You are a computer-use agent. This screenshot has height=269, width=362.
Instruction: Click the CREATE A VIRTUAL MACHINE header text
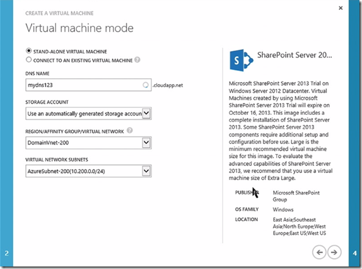59,13
